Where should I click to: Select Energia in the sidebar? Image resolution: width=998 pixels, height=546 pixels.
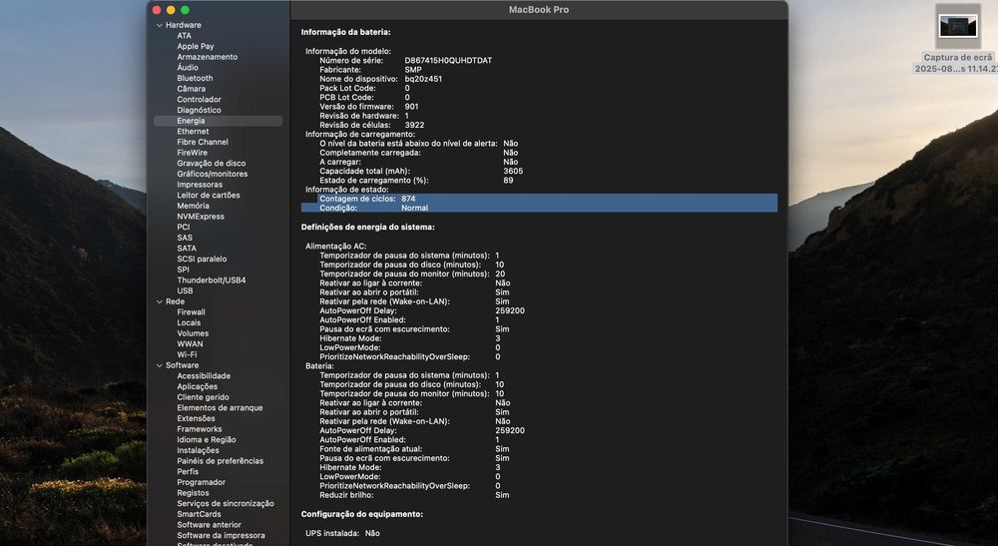point(191,121)
